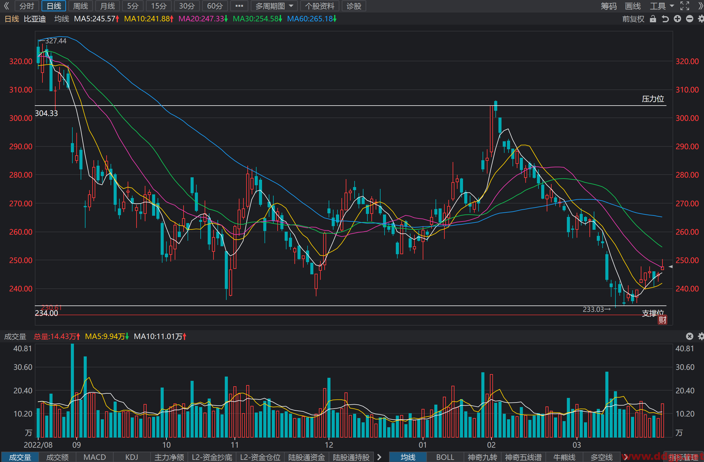Zoom out chart with minus icon
Image resolution: width=704 pixels, height=462 pixels.
pyautogui.click(x=690, y=19)
